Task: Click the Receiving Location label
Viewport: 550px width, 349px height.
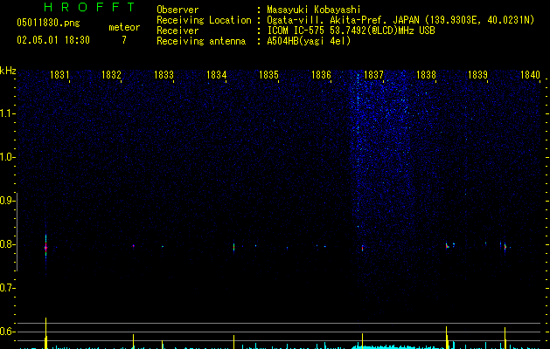Action: [x=204, y=20]
